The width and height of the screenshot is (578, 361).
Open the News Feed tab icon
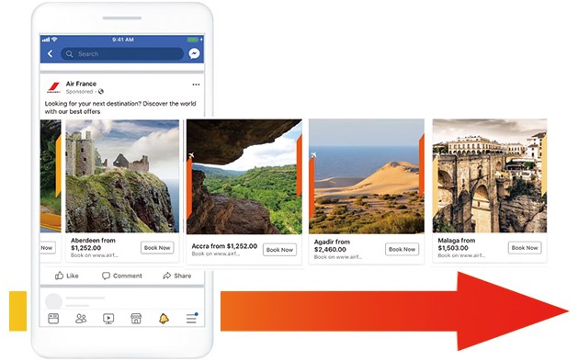click(53, 318)
